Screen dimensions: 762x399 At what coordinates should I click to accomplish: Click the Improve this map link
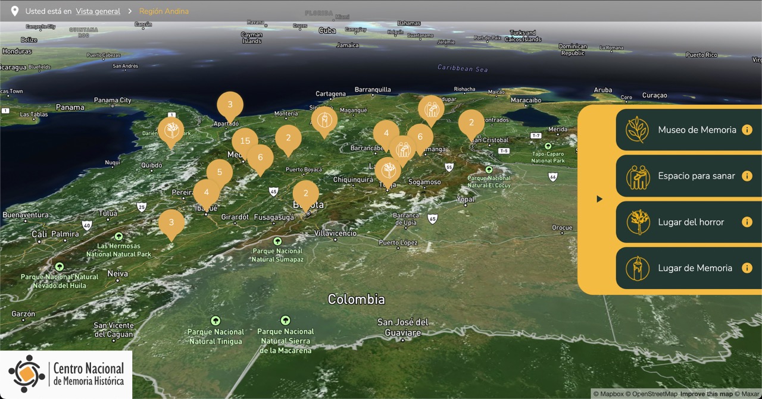point(707,394)
